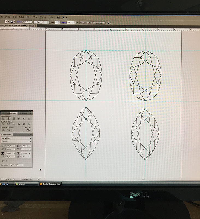Viewport: 200px width, 219px height.
Task: Click the horizontal distribute center icon
Action: pyautogui.click(x=23, y=124)
